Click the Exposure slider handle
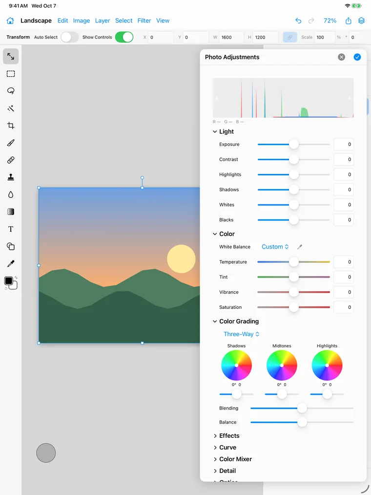The width and height of the screenshot is (371, 495). [294, 144]
